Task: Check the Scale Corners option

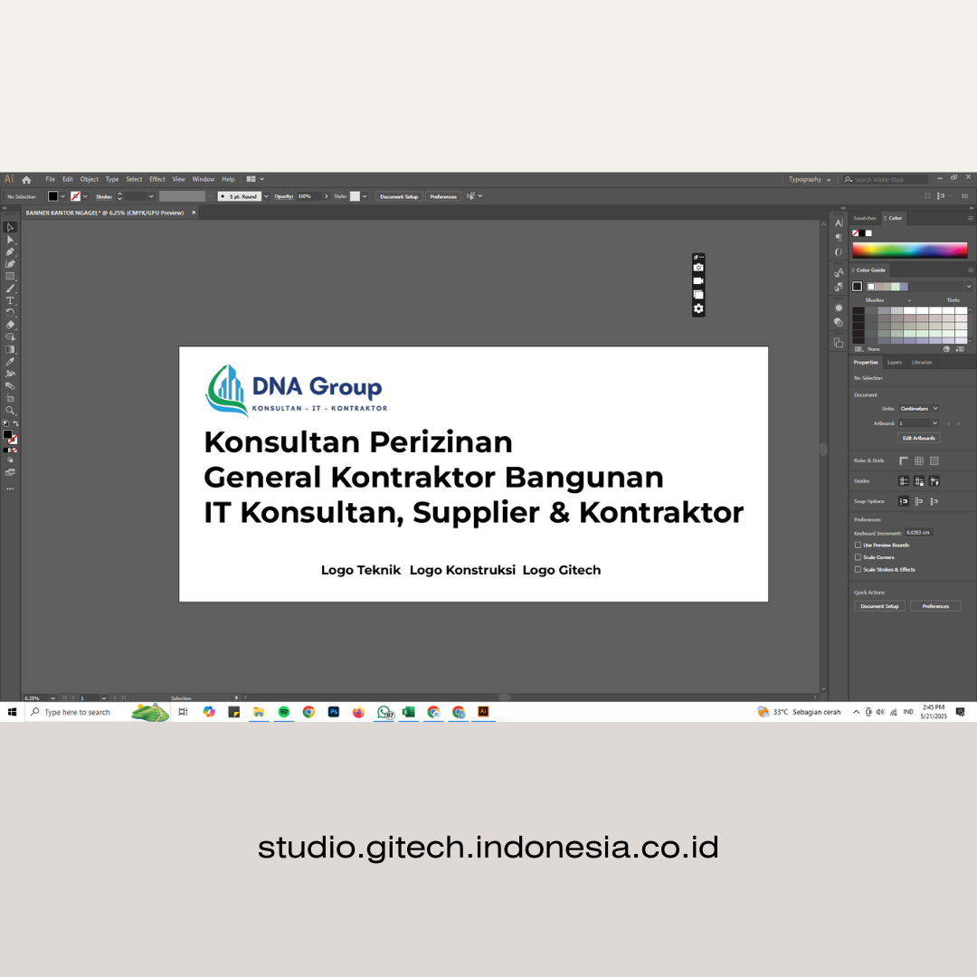Action: (x=858, y=557)
